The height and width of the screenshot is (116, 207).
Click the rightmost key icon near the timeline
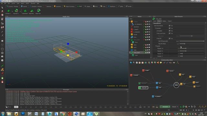click(x=205, y=107)
